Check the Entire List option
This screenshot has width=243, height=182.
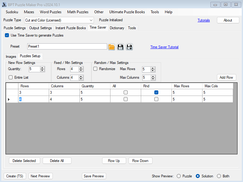tap(11, 77)
